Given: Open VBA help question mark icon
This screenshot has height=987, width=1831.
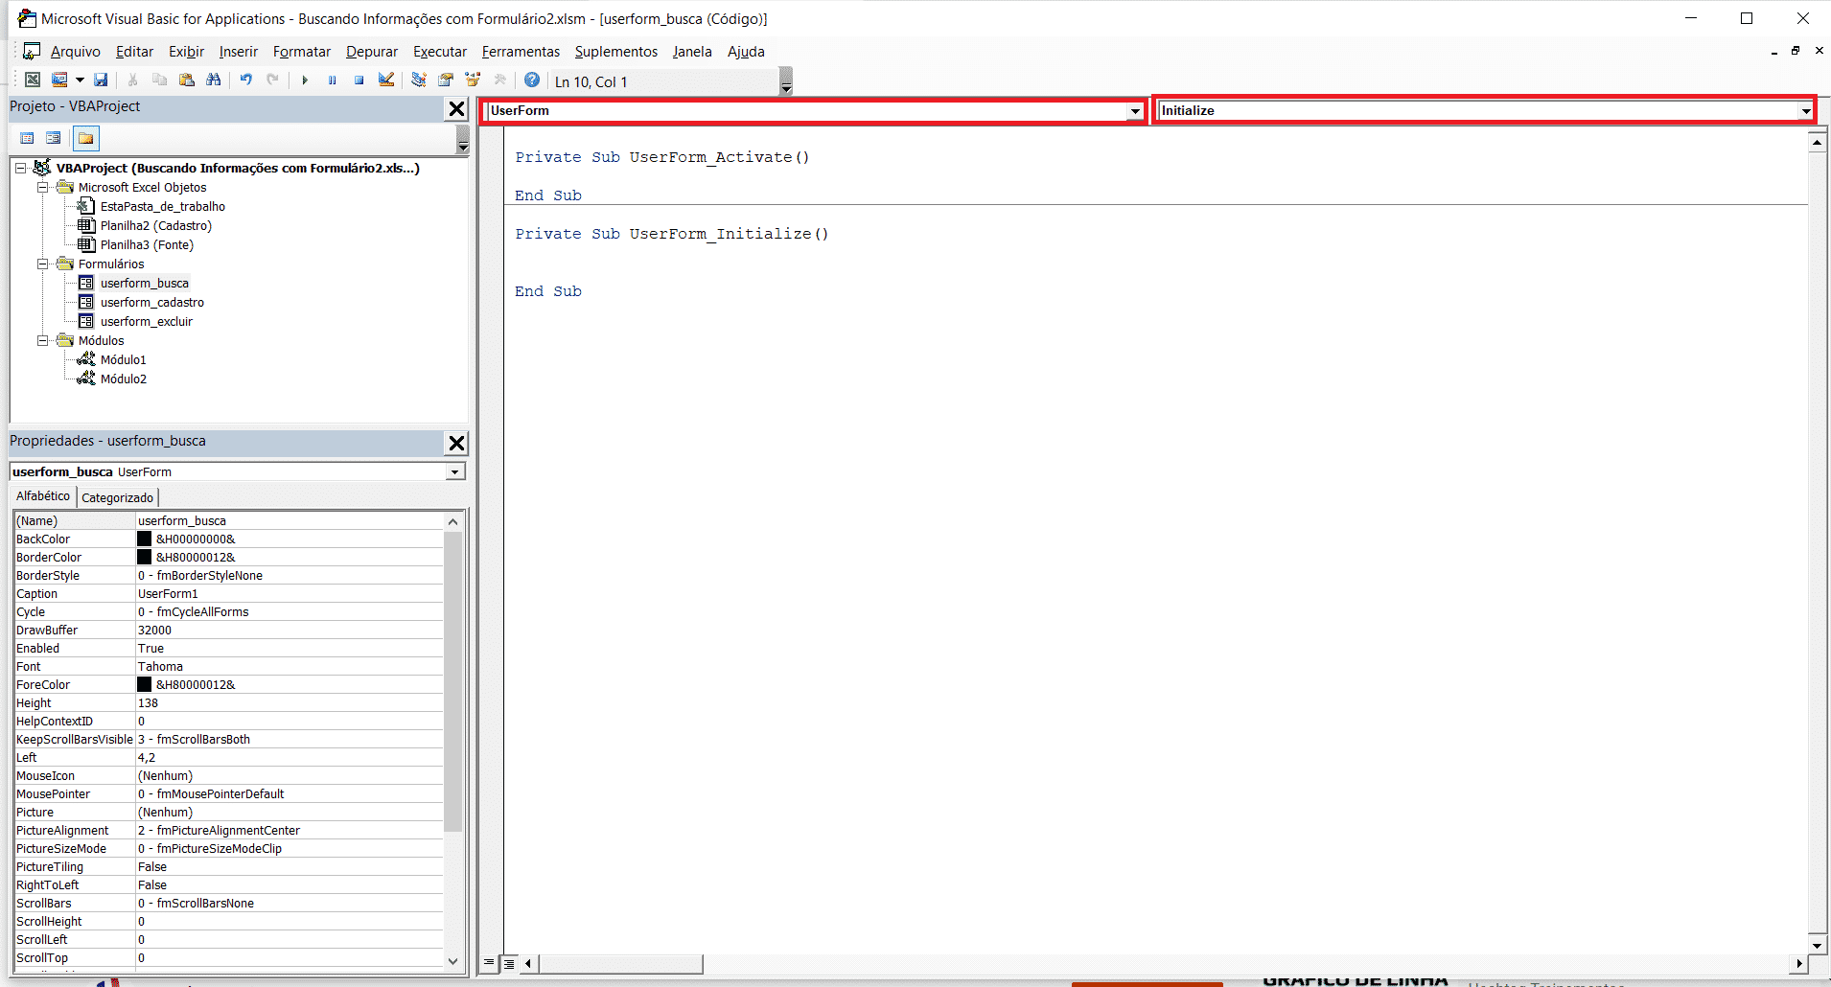Looking at the screenshot, I should (532, 80).
